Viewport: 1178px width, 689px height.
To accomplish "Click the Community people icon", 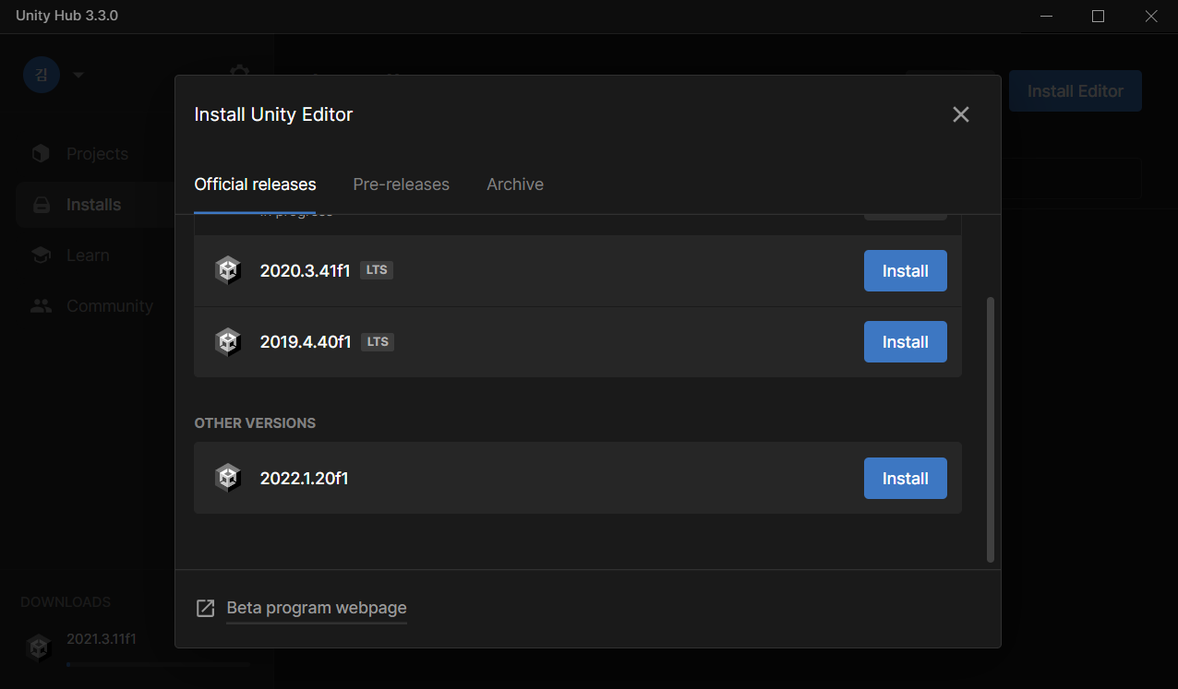I will coord(42,306).
